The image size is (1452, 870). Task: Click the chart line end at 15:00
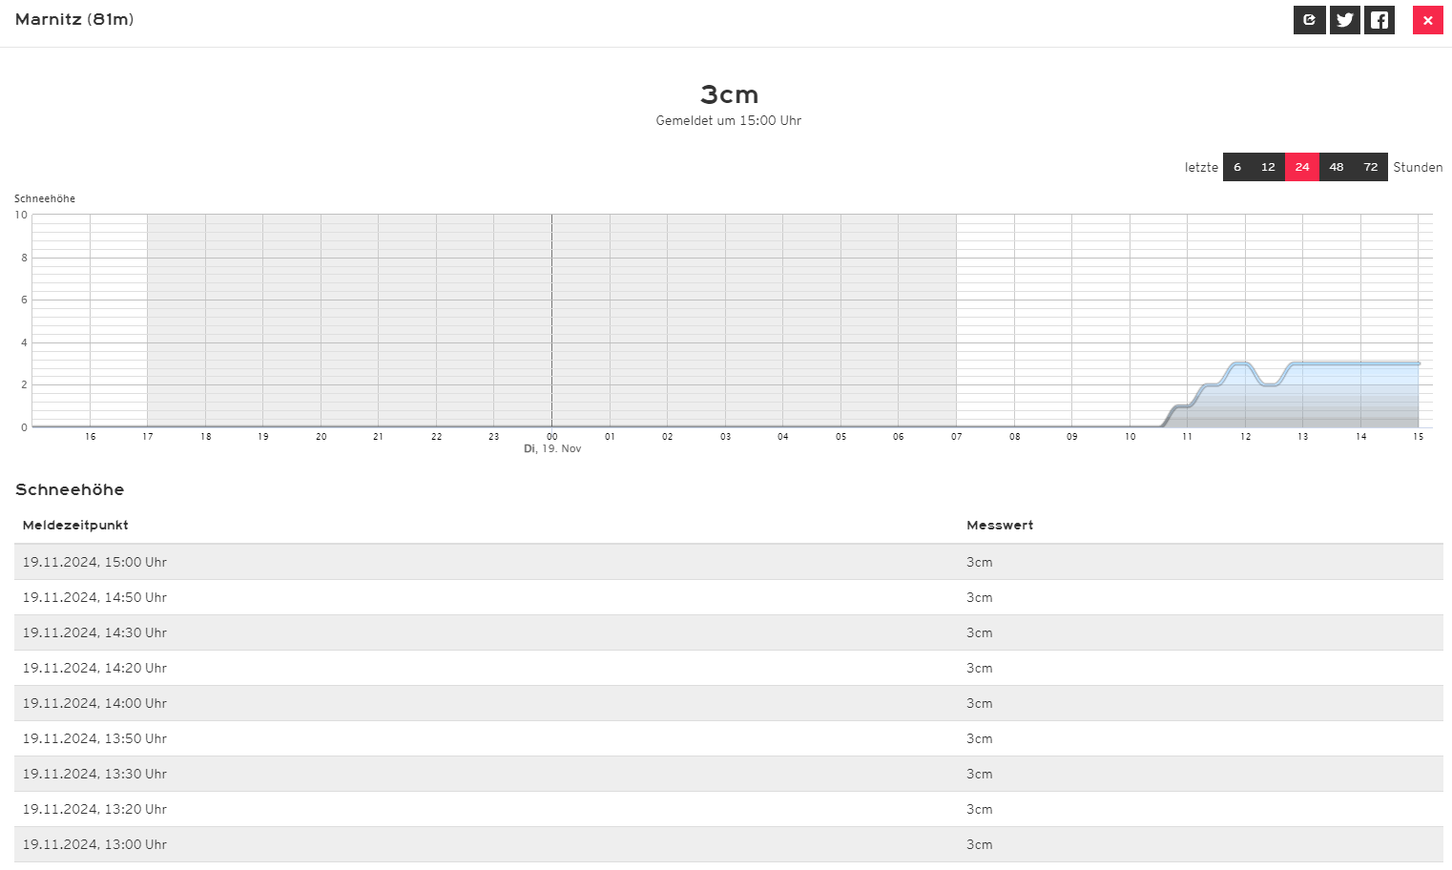[1418, 363]
